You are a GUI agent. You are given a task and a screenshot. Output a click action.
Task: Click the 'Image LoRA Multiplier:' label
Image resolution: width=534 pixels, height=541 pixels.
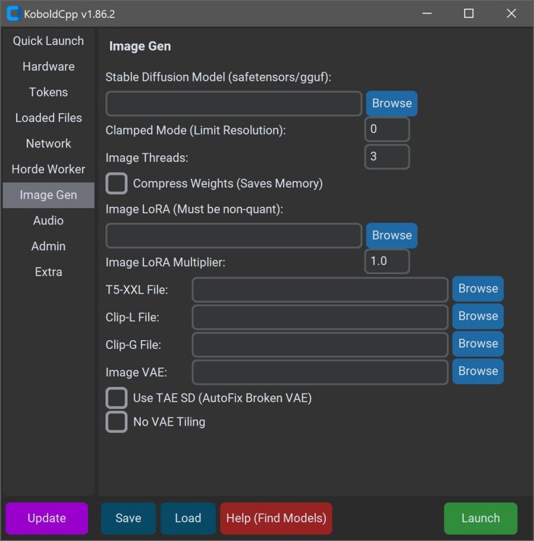pyautogui.click(x=166, y=263)
